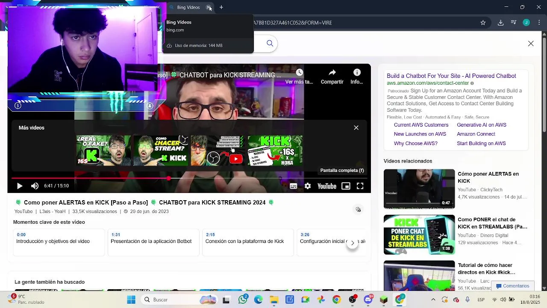Screen dimensions: 547x308
Task: Open Chrome downloads icon
Action: 500,23
